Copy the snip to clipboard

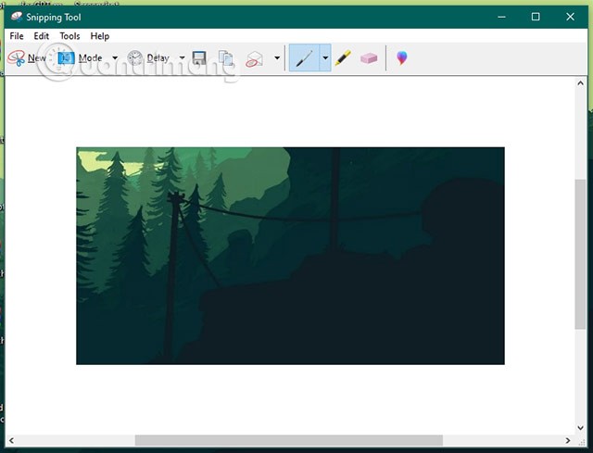226,58
